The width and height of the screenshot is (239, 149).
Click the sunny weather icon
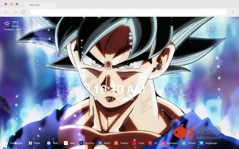click(x=7, y=23)
